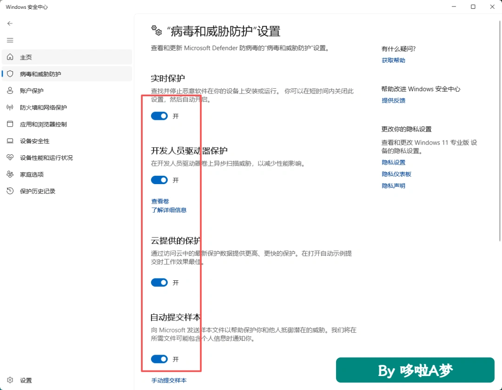Open 家庭选项 in the sidebar

[x=67, y=174]
